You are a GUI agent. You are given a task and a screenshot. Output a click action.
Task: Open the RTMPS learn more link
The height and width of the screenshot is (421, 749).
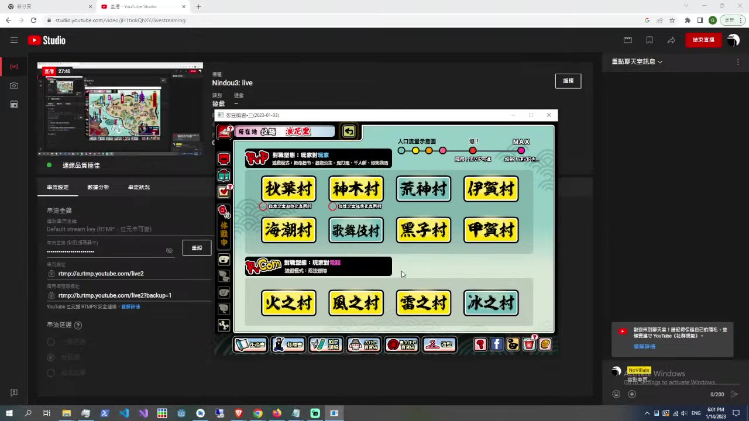pos(130,306)
